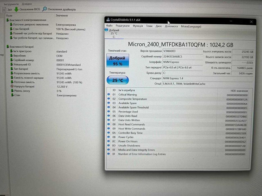Open the Допомога menu
262x196 pixels.
click(x=171, y=26)
